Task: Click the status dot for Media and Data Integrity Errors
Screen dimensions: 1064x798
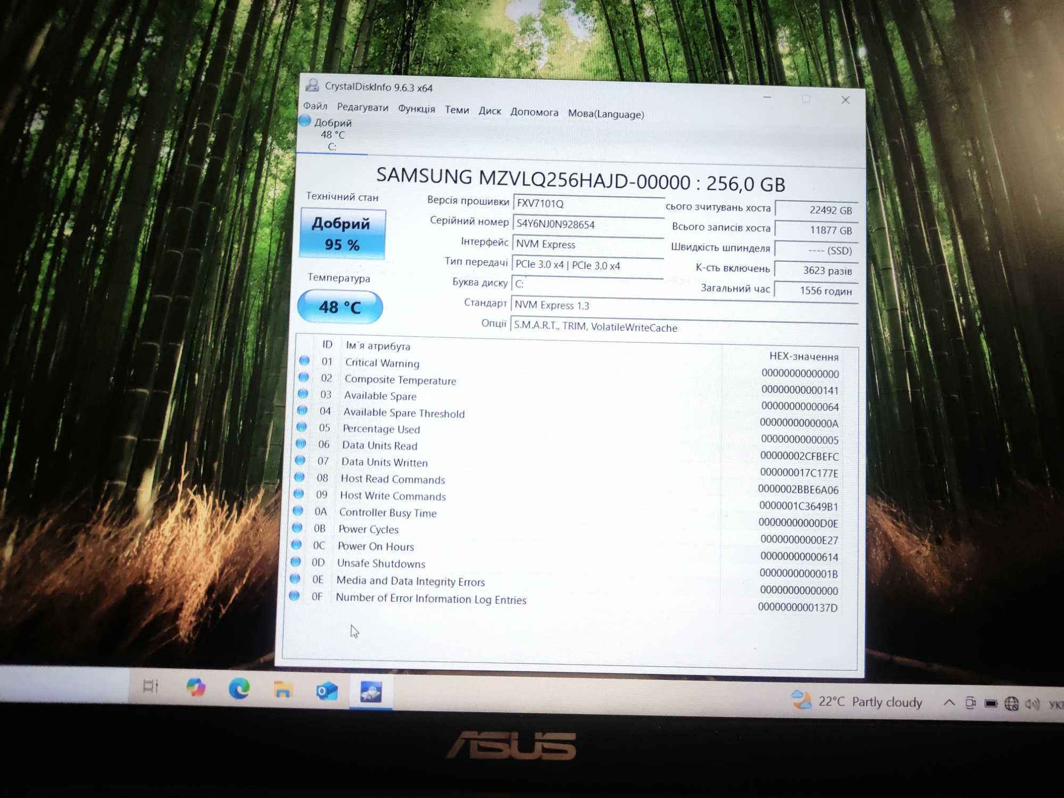Action: click(295, 578)
